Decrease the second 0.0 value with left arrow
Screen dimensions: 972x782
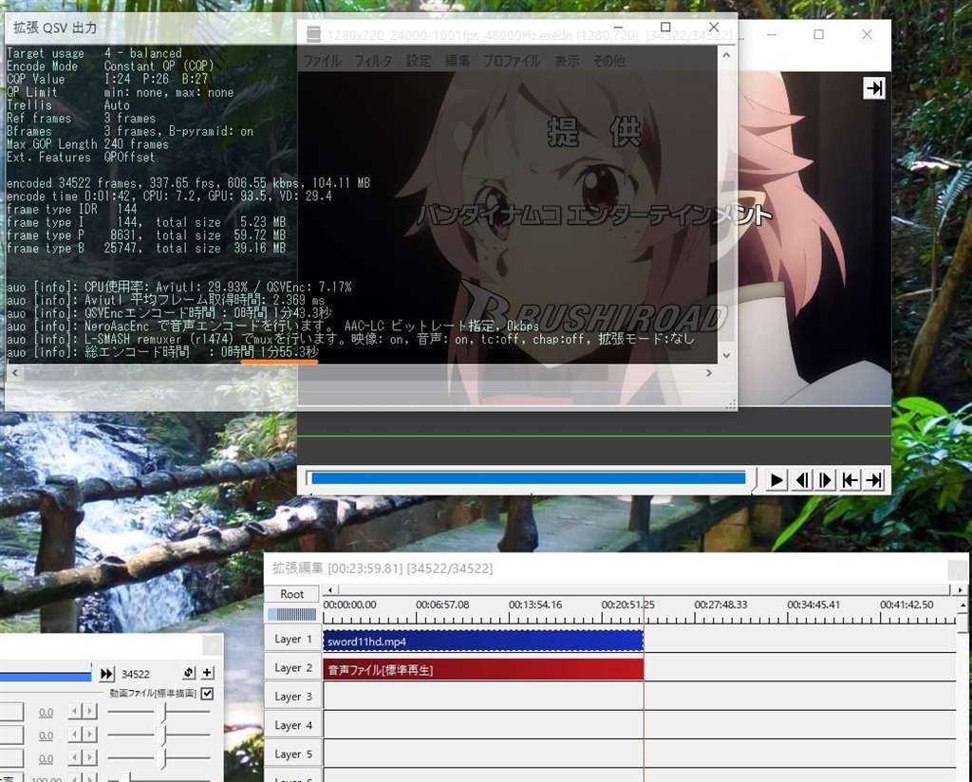[74, 735]
